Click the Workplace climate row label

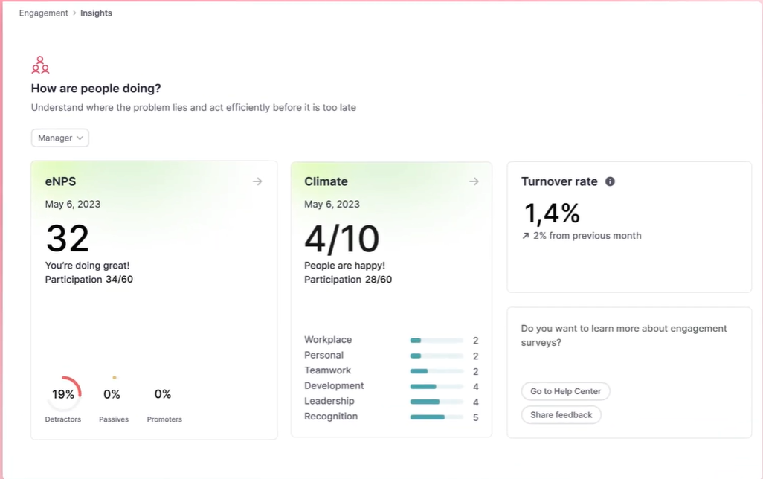(328, 340)
